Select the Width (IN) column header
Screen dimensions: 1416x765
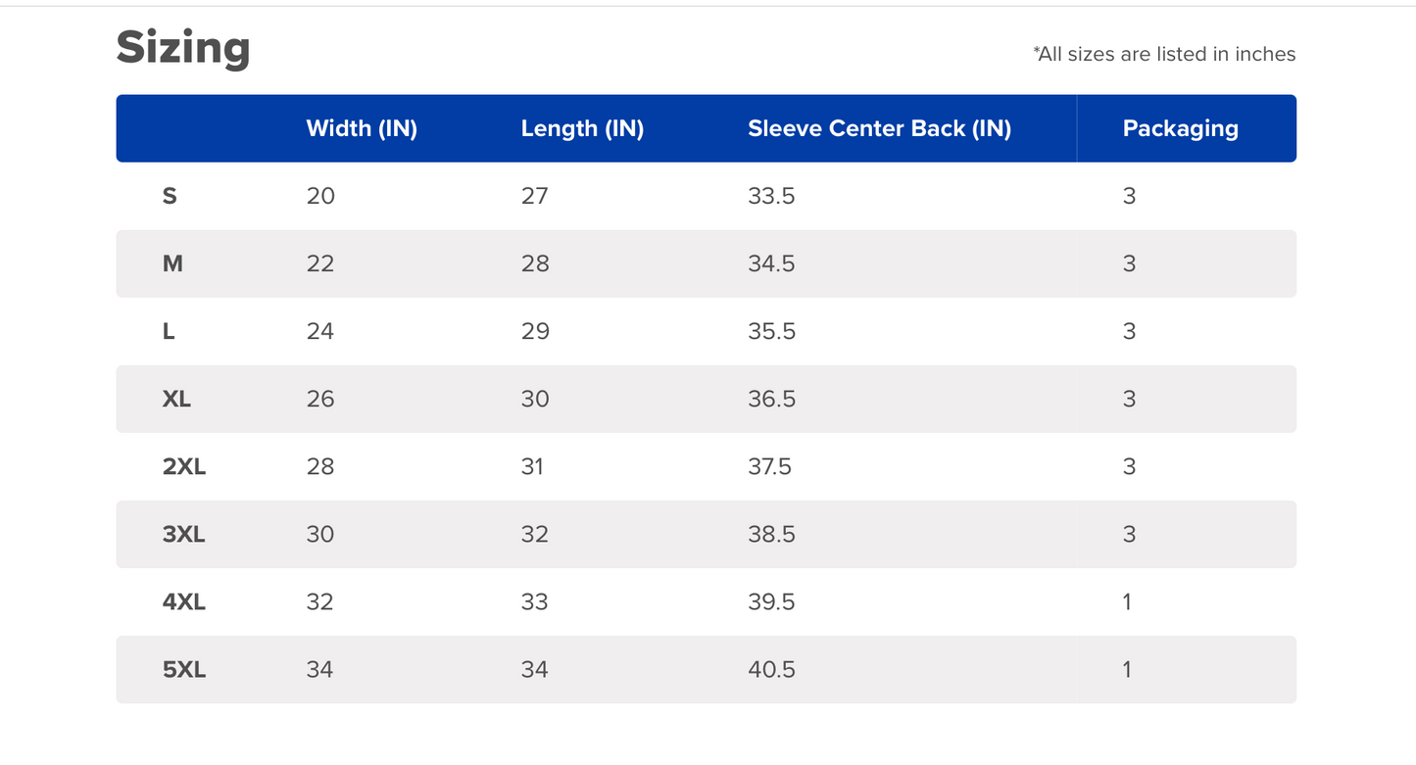coord(362,128)
